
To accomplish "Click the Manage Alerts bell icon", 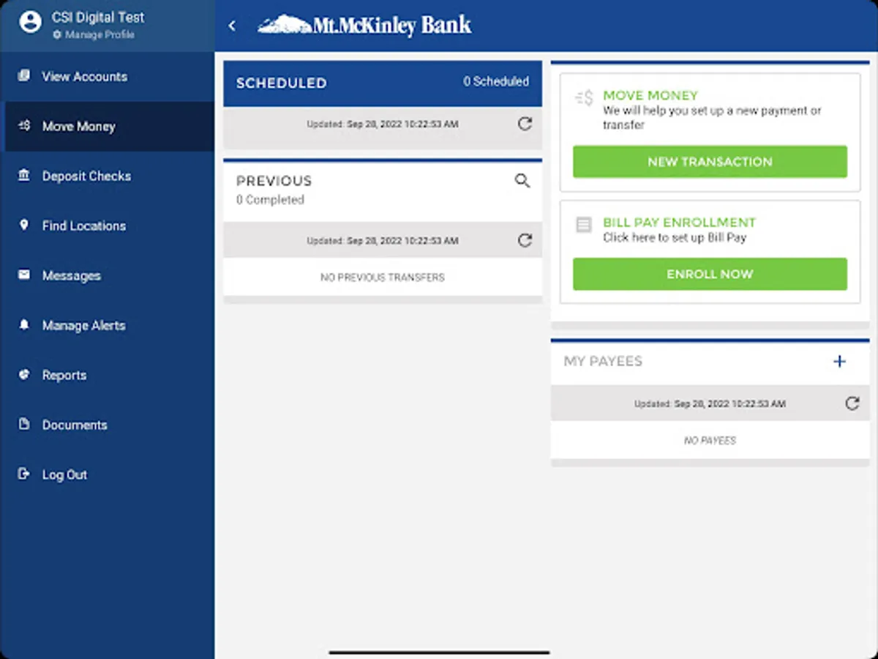I will pyautogui.click(x=24, y=324).
